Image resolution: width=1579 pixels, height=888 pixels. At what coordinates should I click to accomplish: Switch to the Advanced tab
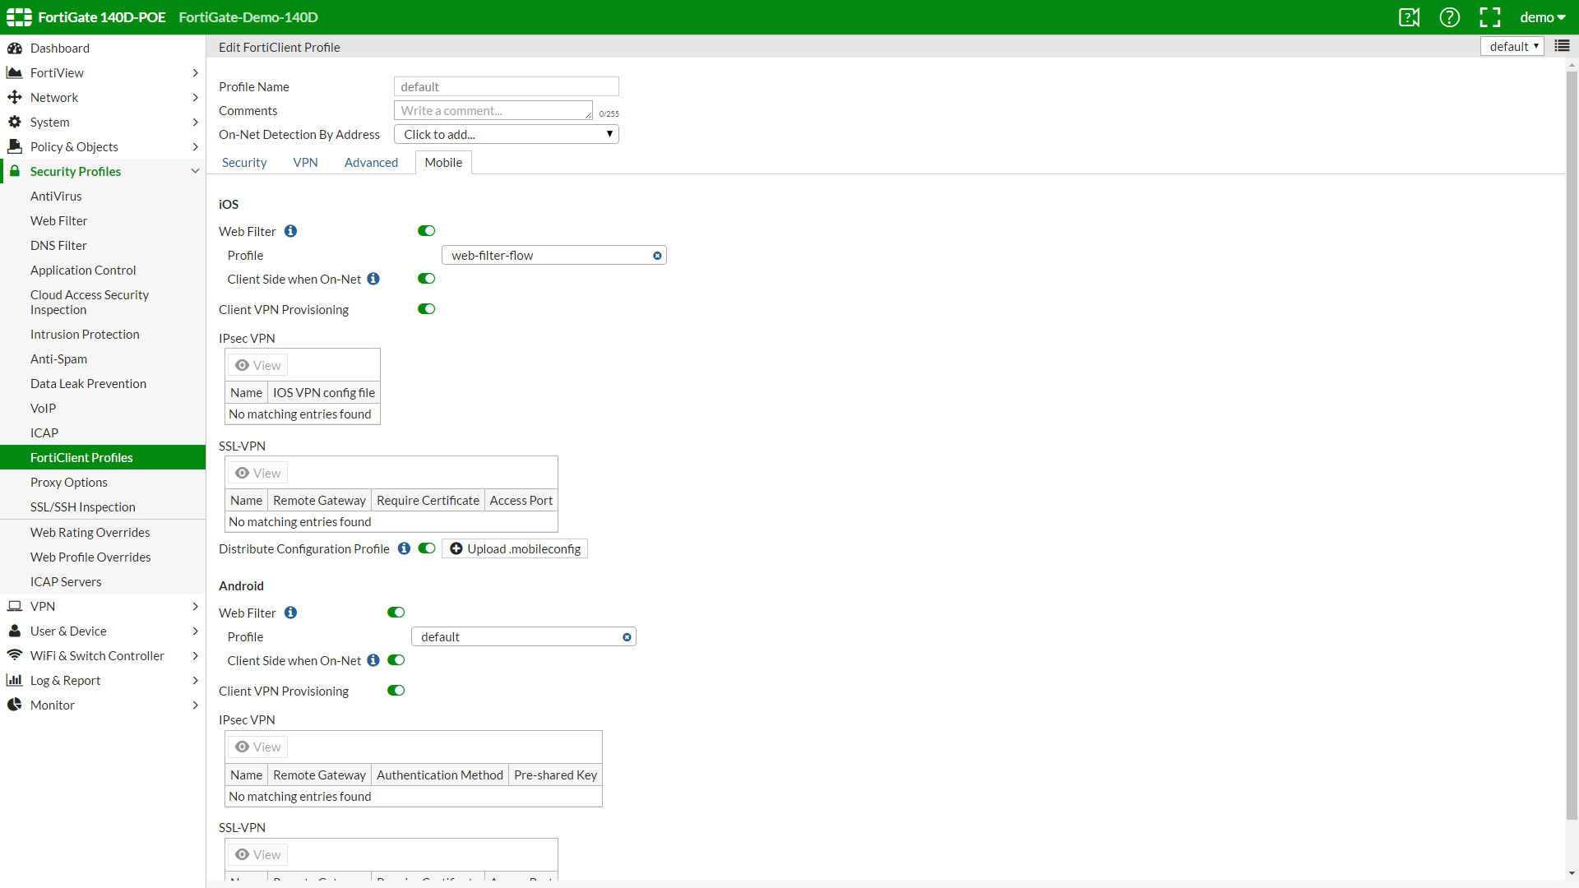(371, 163)
